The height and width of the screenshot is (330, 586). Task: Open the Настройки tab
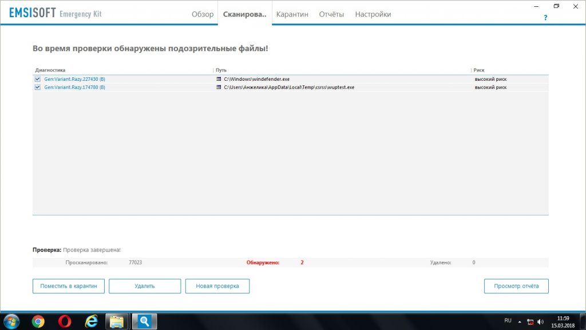(x=373, y=14)
